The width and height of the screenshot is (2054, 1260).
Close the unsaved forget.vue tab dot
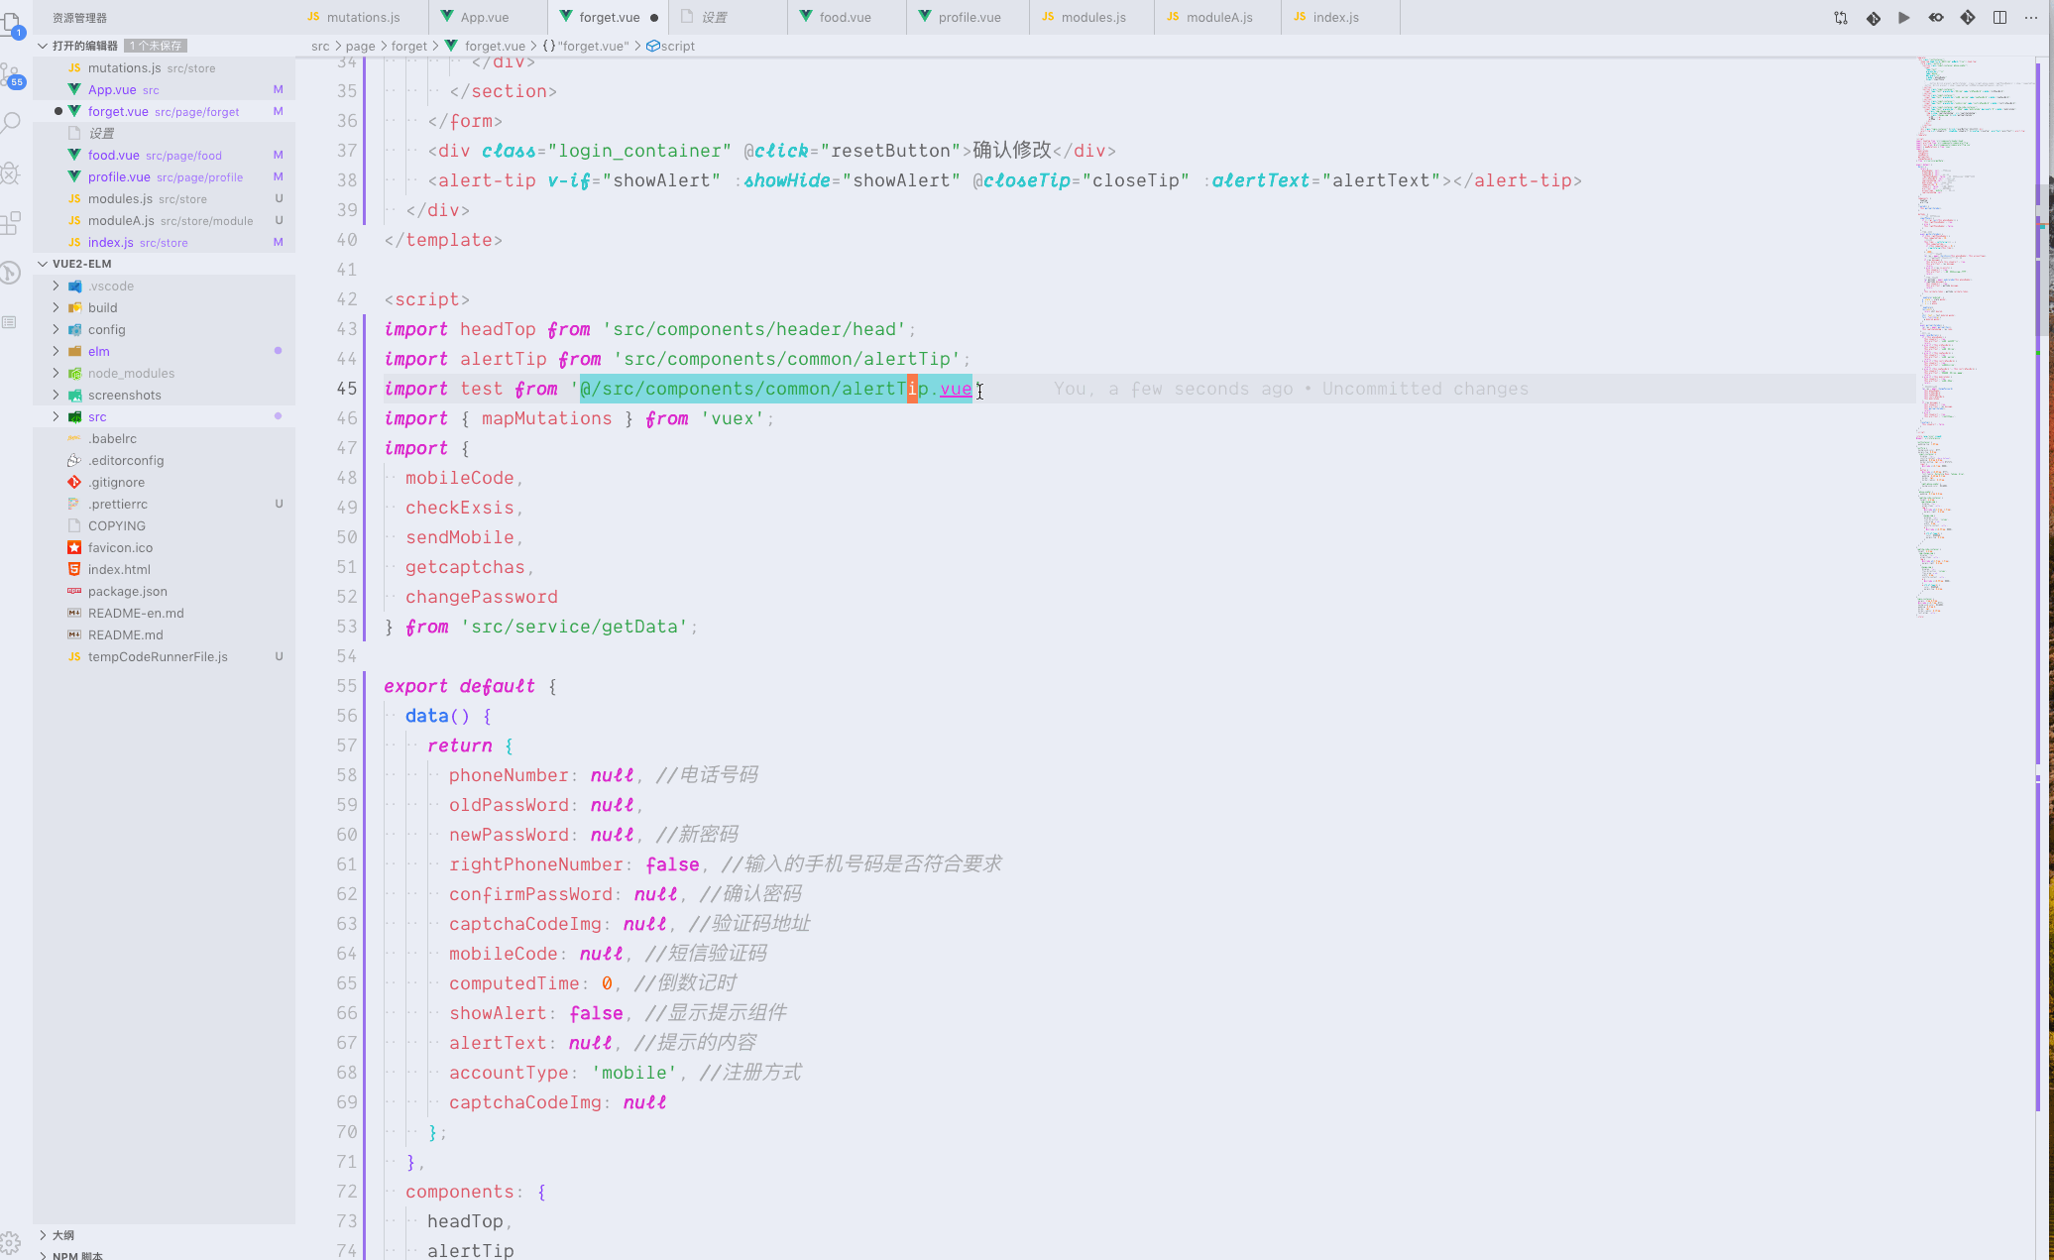click(x=654, y=18)
